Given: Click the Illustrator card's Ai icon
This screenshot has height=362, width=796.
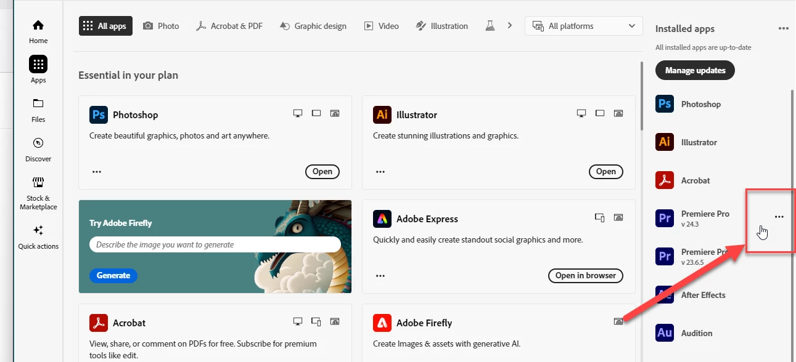Looking at the screenshot, I should 382,115.
